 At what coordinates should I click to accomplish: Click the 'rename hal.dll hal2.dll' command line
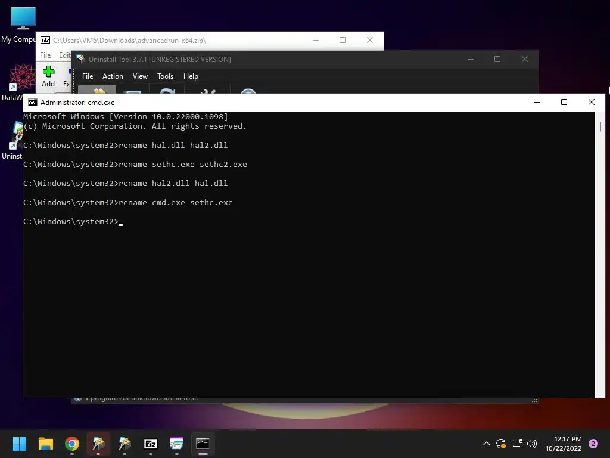point(125,146)
